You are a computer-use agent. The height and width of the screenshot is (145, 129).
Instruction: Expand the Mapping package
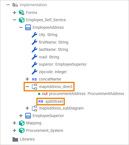(x=14, y=123)
